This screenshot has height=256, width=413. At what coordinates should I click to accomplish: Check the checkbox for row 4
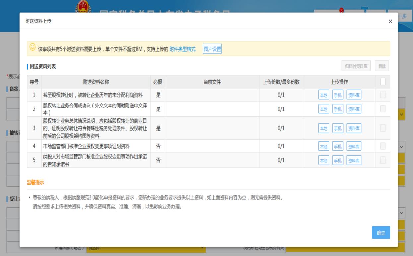click(x=383, y=146)
